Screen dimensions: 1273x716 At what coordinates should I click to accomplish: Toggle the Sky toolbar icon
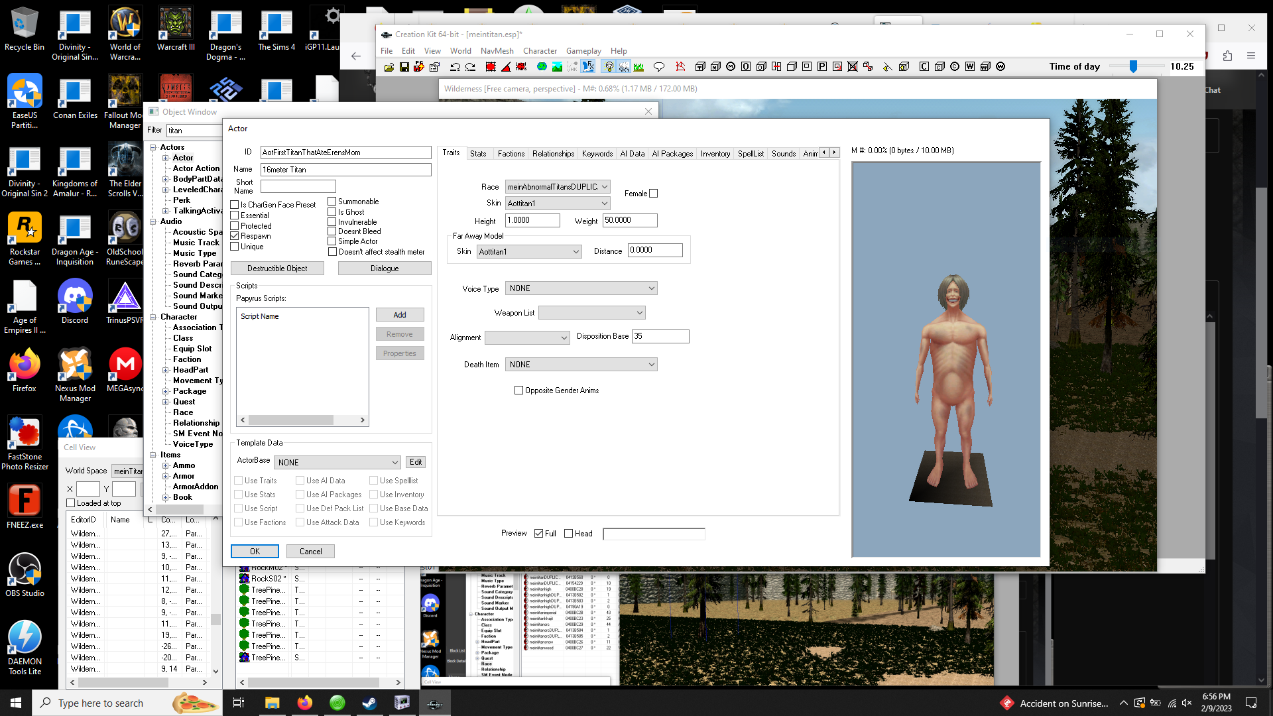[625, 66]
